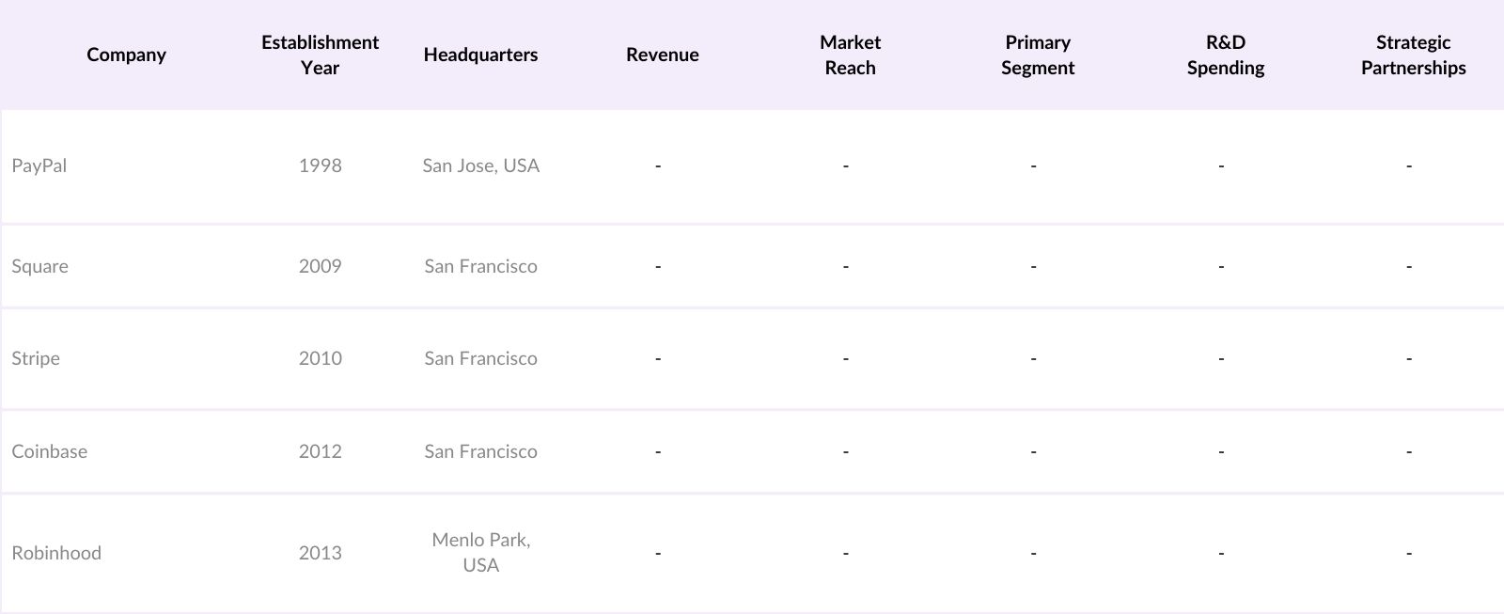The height and width of the screenshot is (614, 1504).
Task: Click the Robinhood company name cell
Action: coord(56,553)
